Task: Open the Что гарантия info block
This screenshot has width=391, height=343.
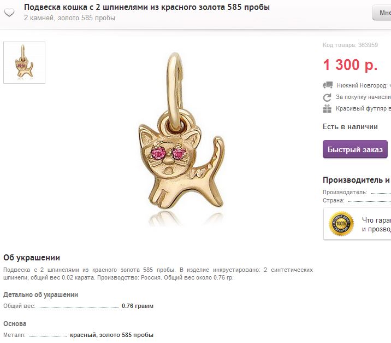Action: click(x=357, y=224)
